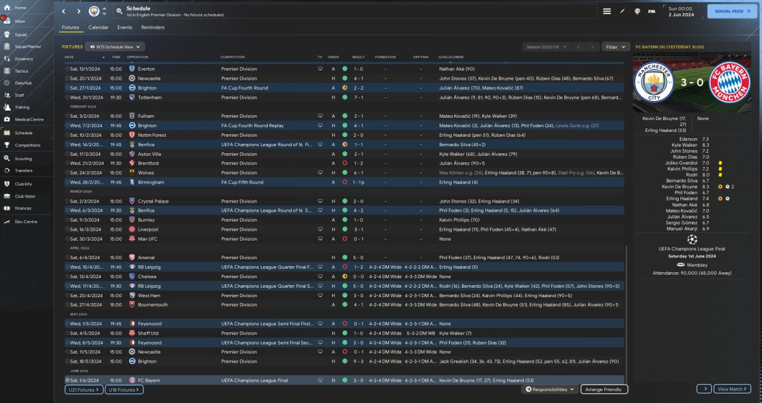Open the Scouting magnifier icon in sidebar
762x403 pixels.
click(x=7, y=159)
